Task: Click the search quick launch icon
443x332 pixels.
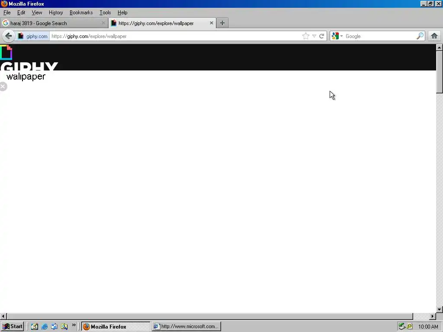Action: click(64, 327)
